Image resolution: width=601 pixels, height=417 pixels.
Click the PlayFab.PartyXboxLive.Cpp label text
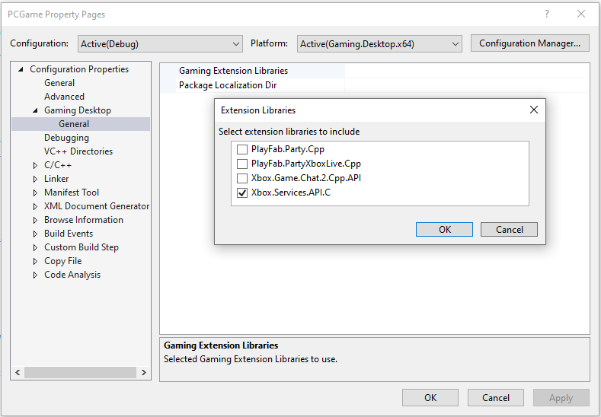306,164
